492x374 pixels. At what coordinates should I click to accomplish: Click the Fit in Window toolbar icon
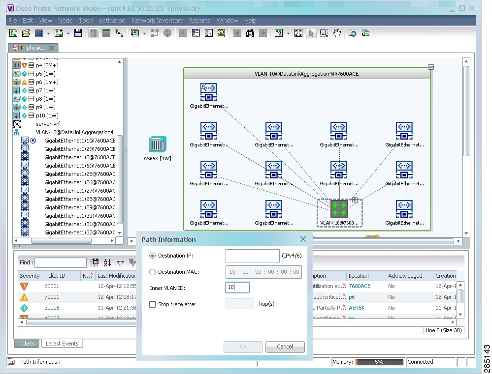pyautogui.click(x=298, y=33)
